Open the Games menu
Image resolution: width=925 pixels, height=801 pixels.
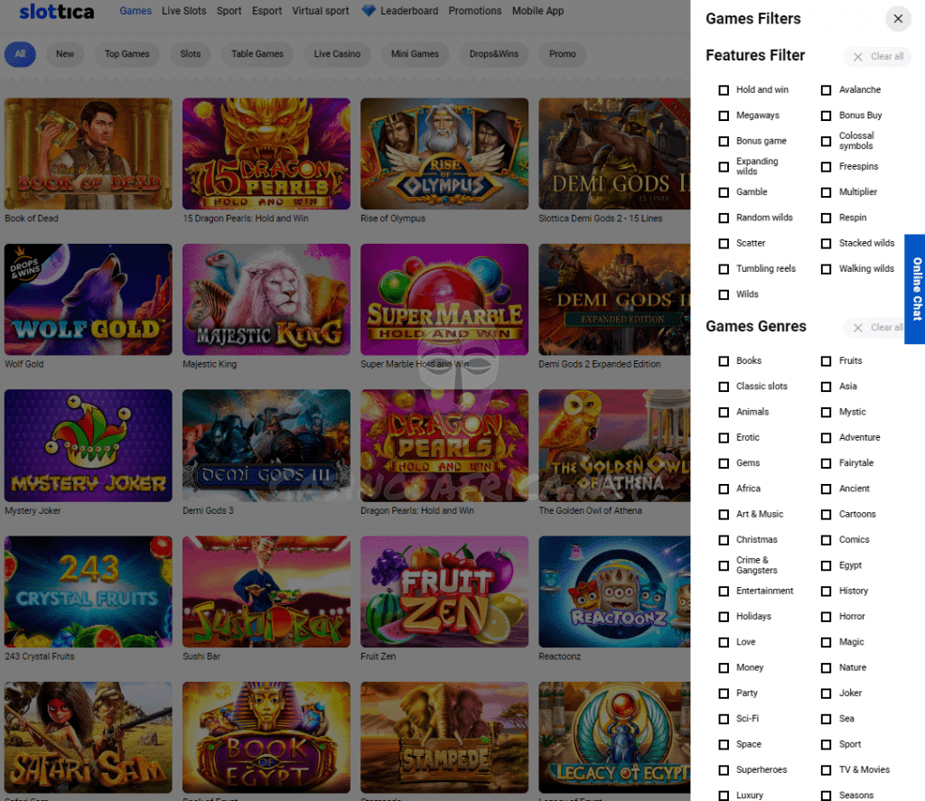pyautogui.click(x=135, y=11)
